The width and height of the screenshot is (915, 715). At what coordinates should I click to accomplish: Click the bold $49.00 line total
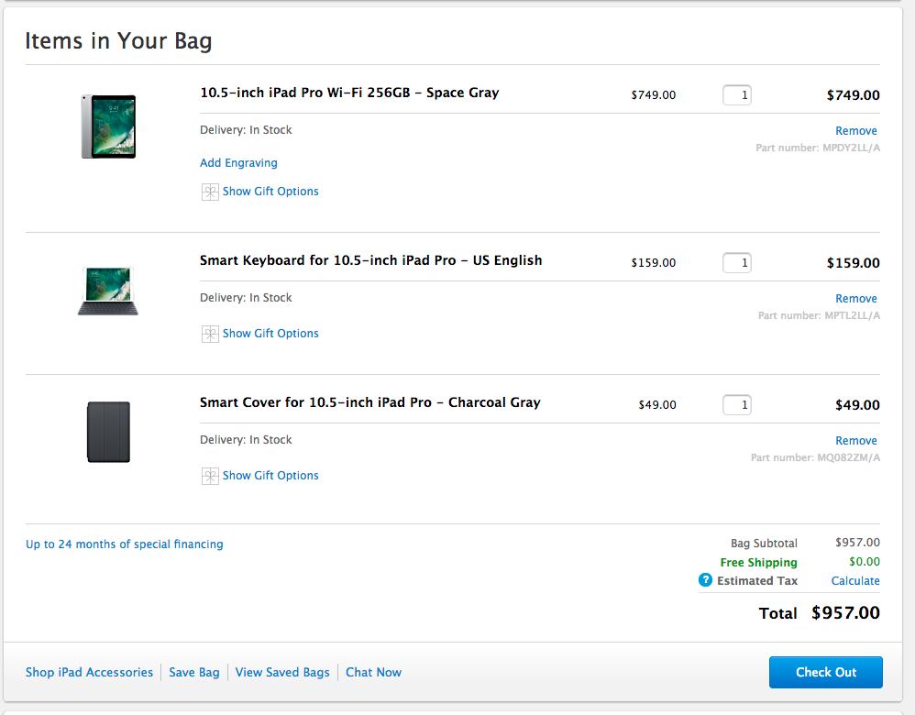(x=857, y=405)
